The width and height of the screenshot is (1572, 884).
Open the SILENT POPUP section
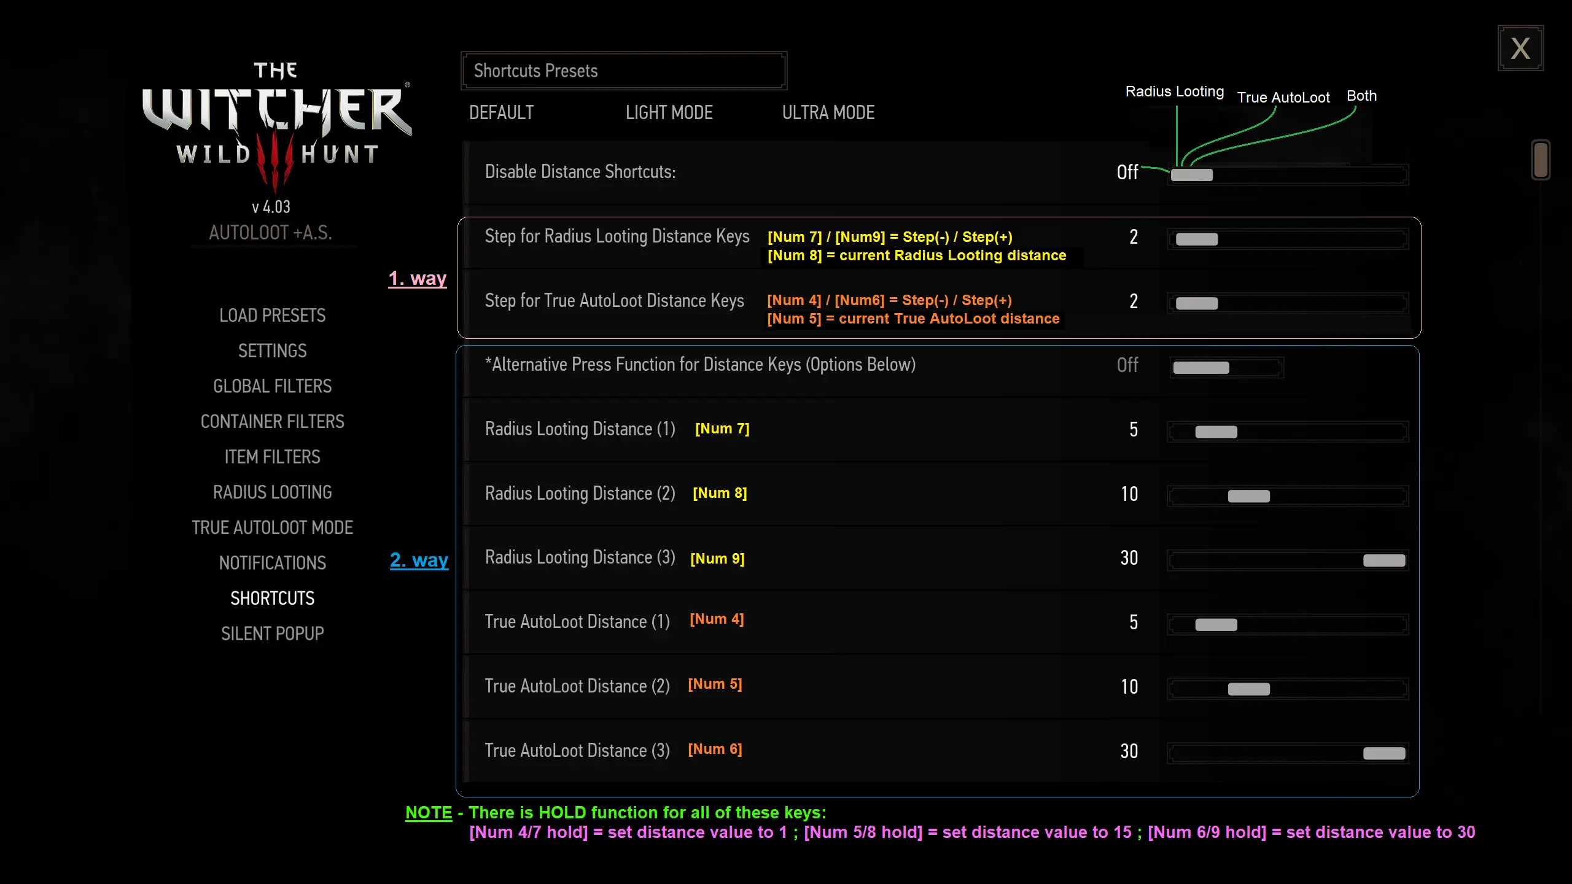pyautogui.click(x=272, y=634)
